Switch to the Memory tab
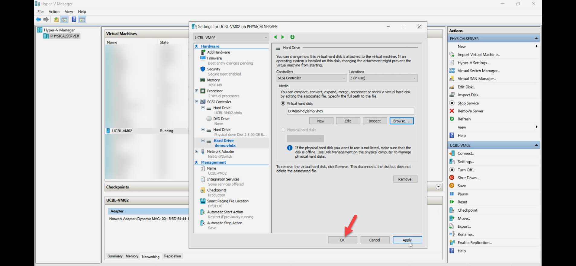Viewport: 576px width, 266px height. pyautogui.click(x=132, y=256)
